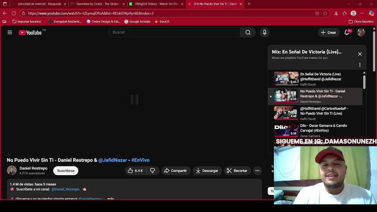Close the Mix playlist panel
The height and width of the screenshot is (212, 377).
[x=360, y=54]
